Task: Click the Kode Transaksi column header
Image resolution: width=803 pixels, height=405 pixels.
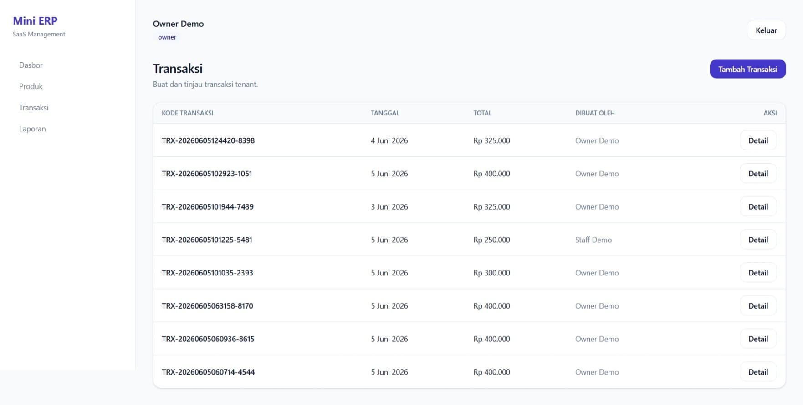Action: tap(188, 113)
